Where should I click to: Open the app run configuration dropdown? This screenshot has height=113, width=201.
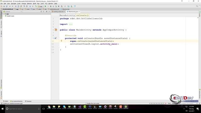tap(41, 6)
